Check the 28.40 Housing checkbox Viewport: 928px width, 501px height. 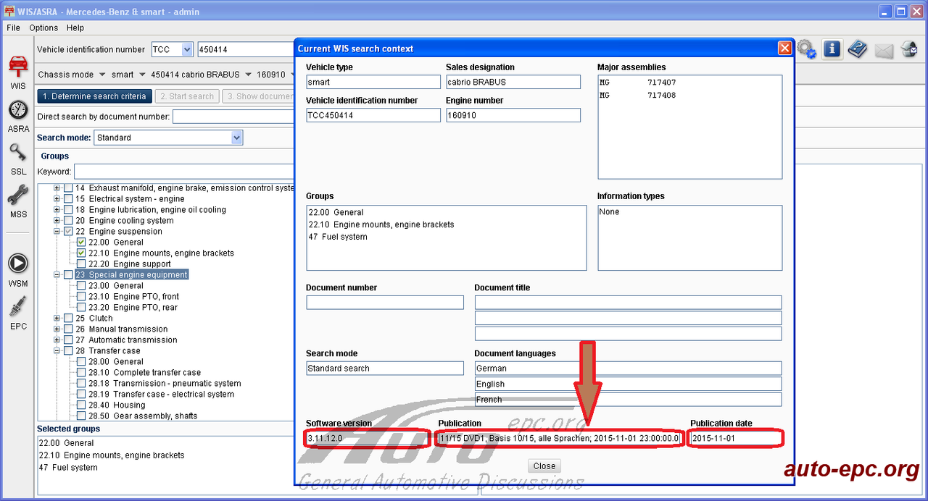click(x=81, y=405)
